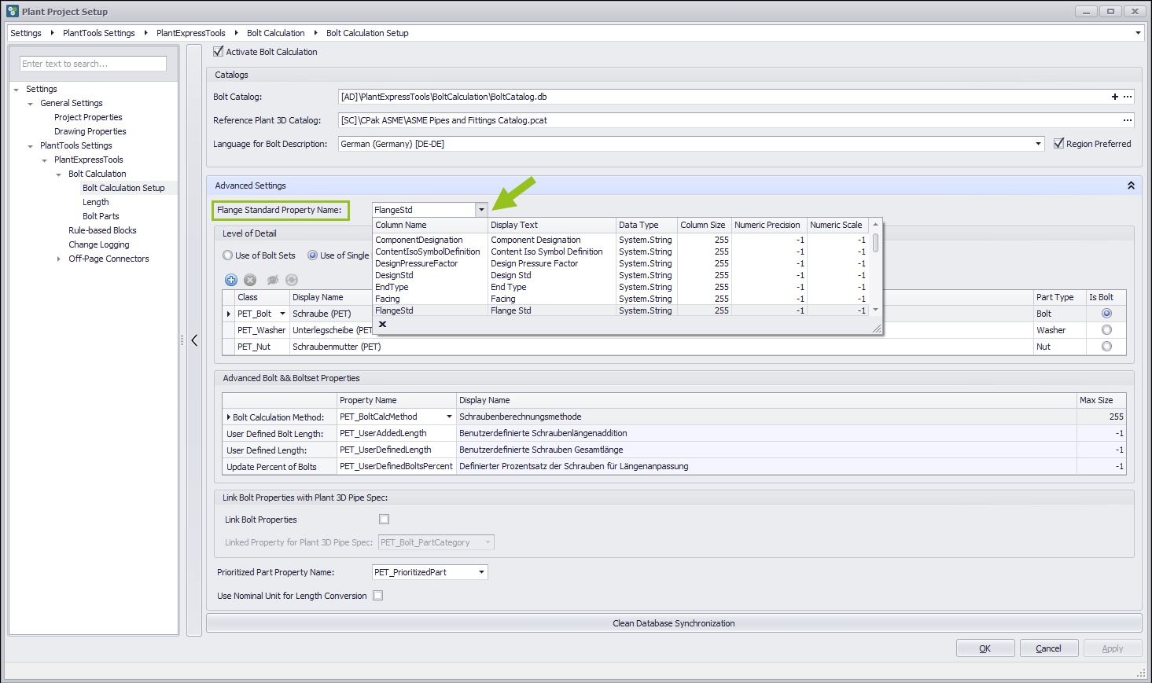Click the Cancel button
Screen dimensions: 1152x683
pos(1048,648)
